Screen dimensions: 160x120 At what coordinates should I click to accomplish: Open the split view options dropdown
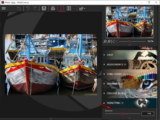point(74,8)
